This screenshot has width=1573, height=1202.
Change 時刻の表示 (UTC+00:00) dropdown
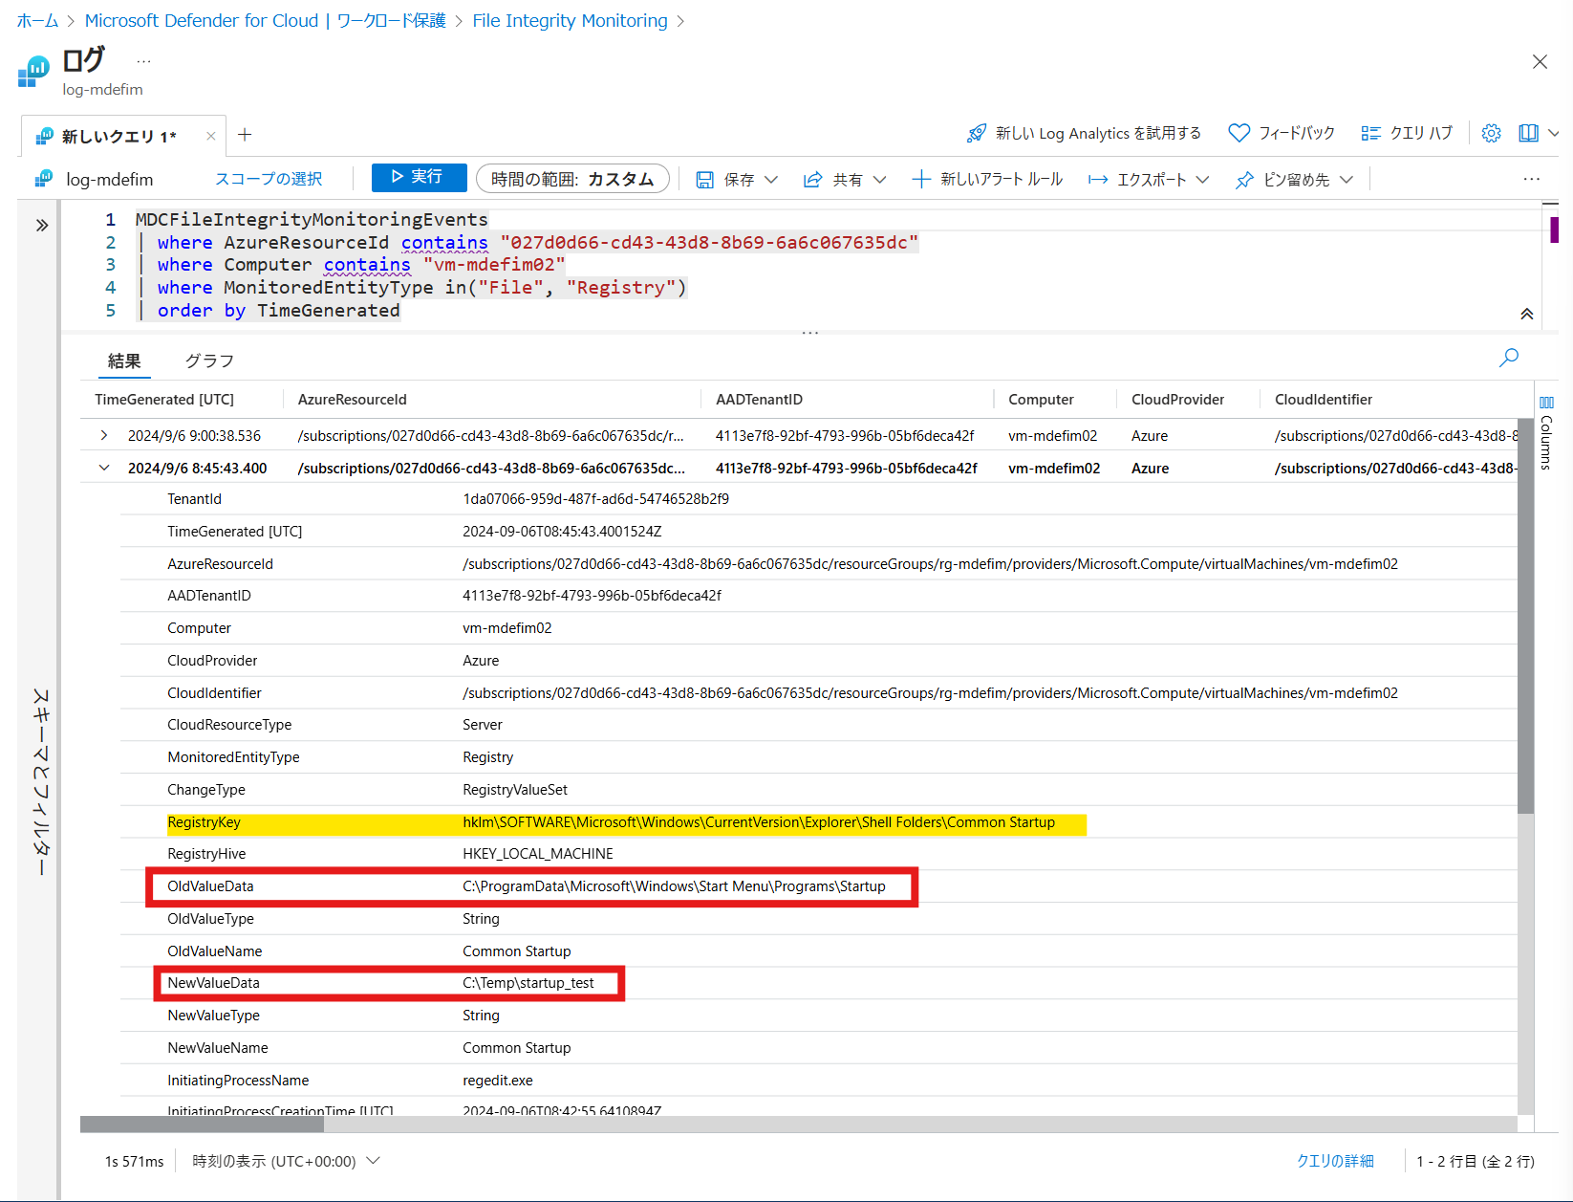tap(286, 1161)
